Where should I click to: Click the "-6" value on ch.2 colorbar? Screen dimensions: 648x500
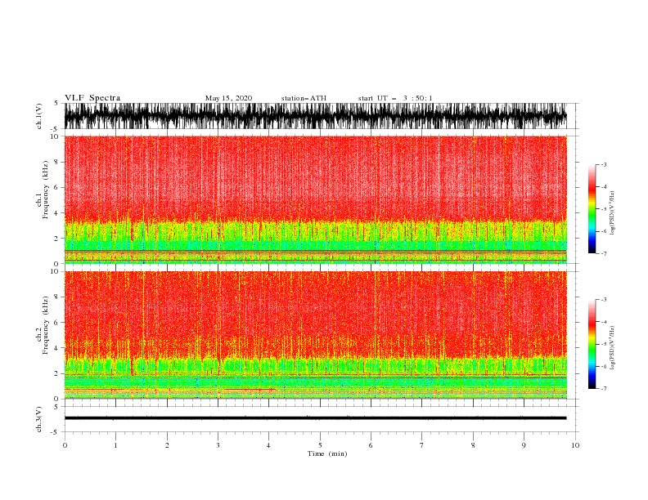pos(604,366)
